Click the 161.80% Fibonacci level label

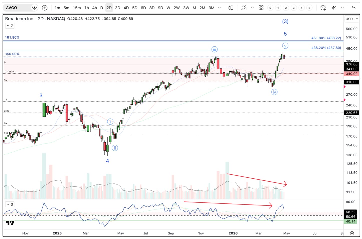(12, 37)
